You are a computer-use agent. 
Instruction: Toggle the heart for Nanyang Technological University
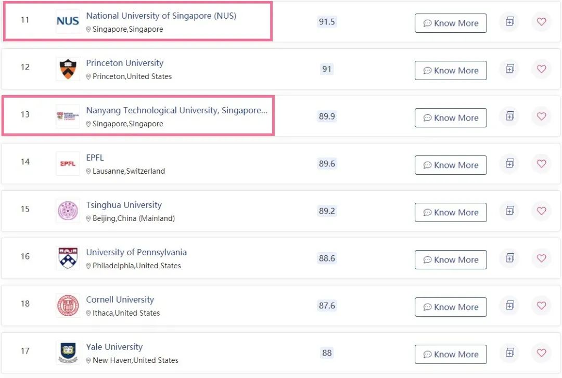coord(541,116)
